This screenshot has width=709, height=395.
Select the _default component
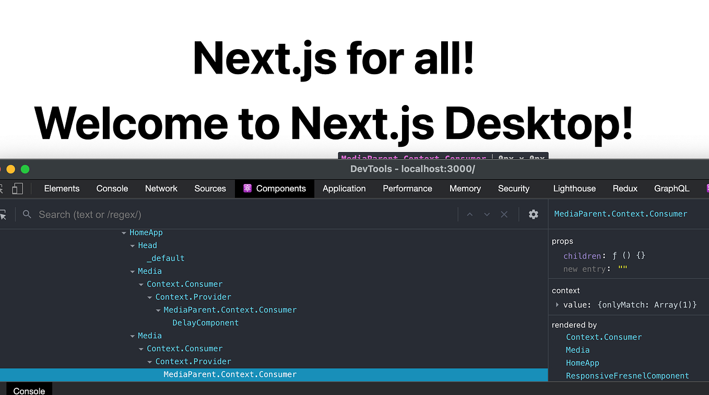point(166,258)
